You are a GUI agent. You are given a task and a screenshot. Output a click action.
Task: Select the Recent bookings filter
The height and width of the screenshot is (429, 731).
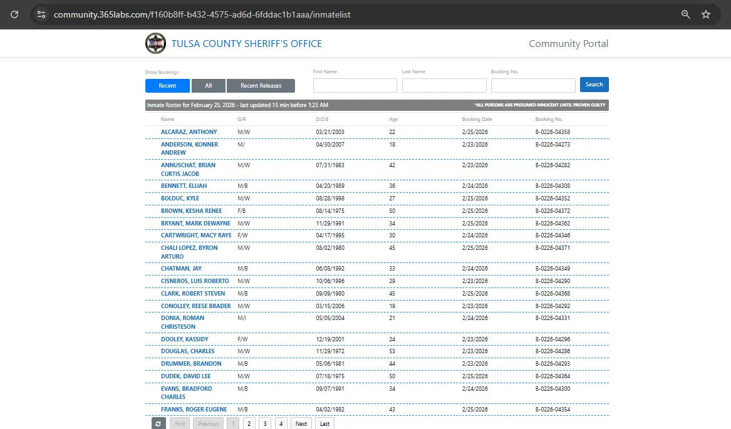[167, 86]
